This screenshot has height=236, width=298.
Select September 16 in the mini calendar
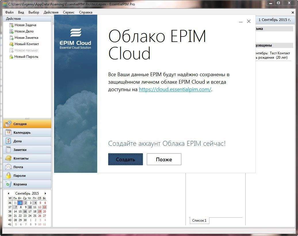25,212
